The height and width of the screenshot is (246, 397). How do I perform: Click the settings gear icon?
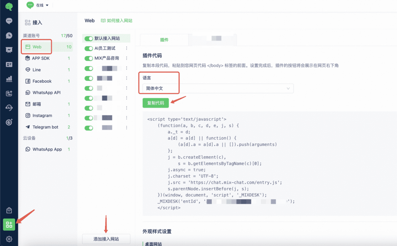(x=9, y=239)
